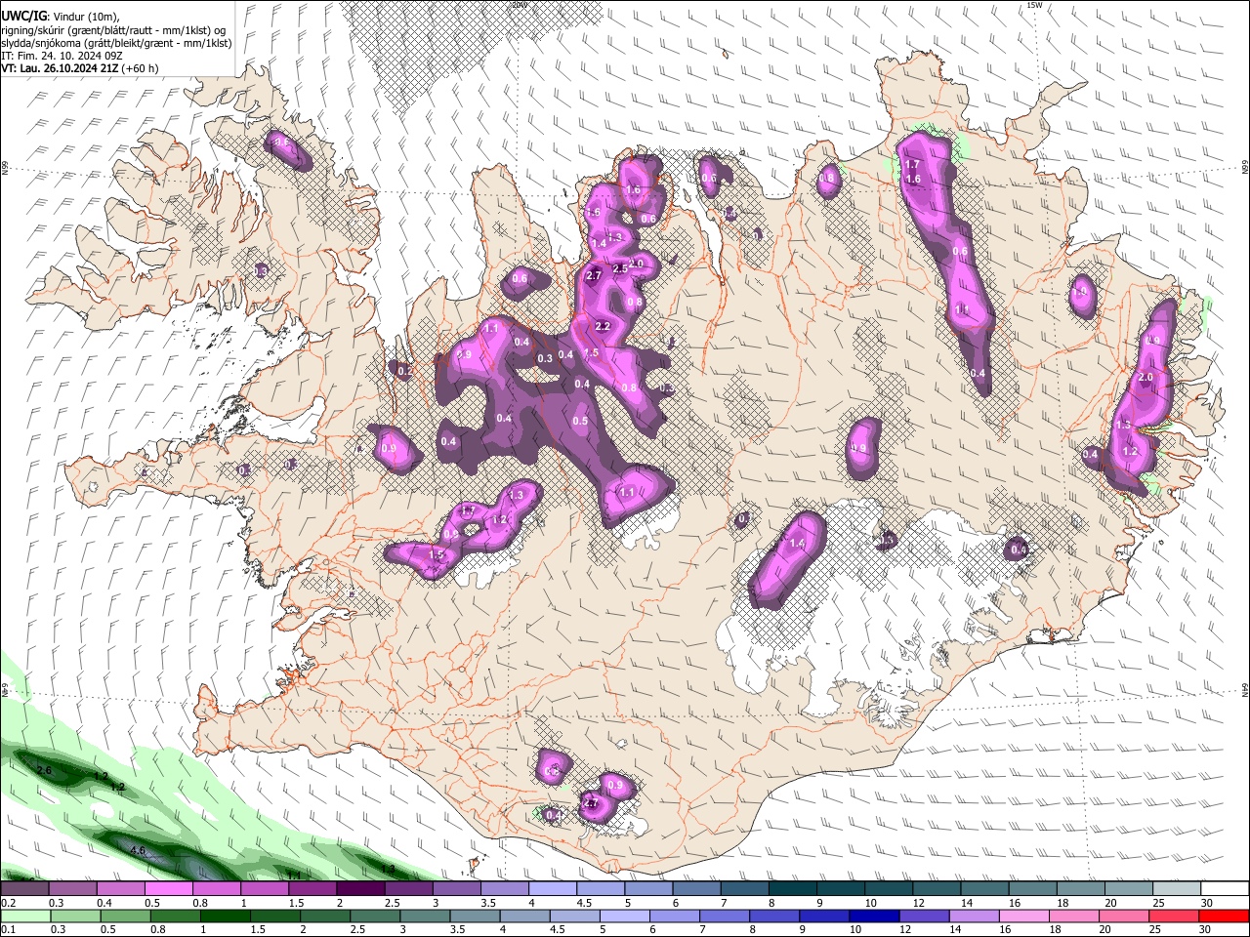This screenshot has width=1250, height=937.
Task: Click the "0.2" label on upper legend scale
Action: [9, 902]
